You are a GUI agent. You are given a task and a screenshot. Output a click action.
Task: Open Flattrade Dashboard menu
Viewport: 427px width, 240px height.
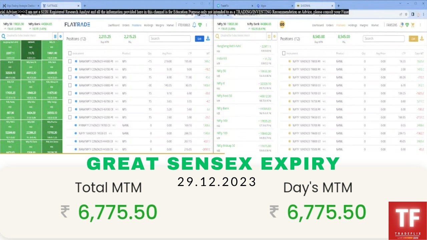pos(114,25)
